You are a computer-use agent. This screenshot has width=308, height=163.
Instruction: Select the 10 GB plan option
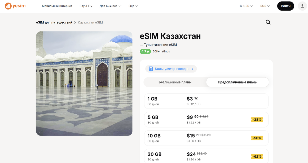206,138
